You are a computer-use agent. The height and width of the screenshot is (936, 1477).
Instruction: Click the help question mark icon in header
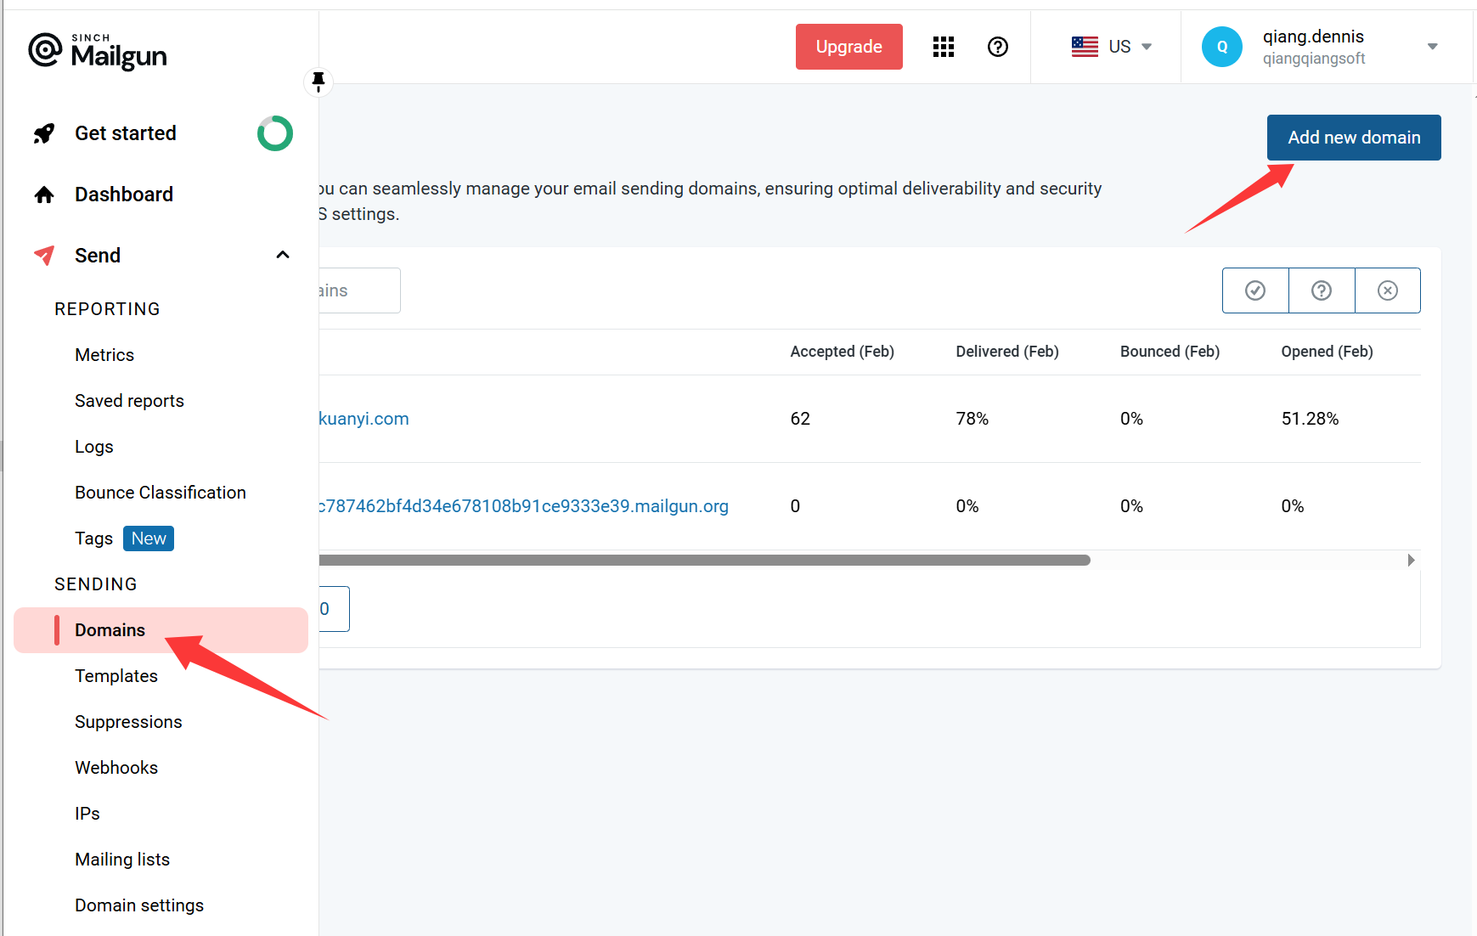pyautogui.click(x=997, y=47)
